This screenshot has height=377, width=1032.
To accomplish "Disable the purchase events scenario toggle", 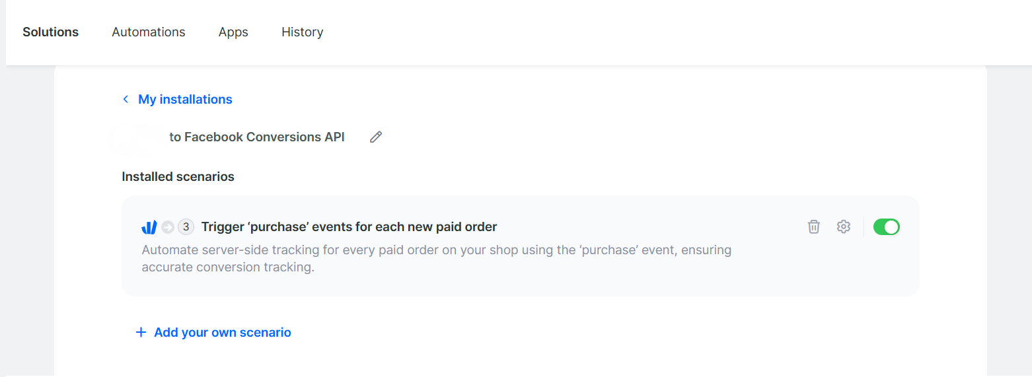I will coord(887,227).
